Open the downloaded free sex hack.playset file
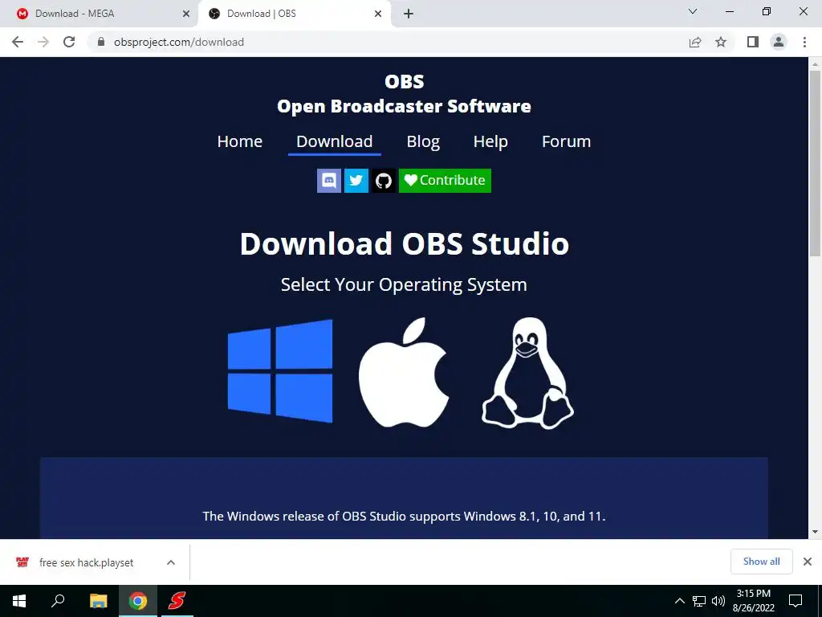 click(87, 562)
